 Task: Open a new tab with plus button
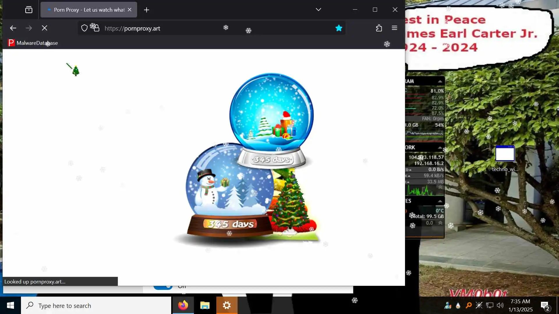pyautogui.click(x=146, y=10)
